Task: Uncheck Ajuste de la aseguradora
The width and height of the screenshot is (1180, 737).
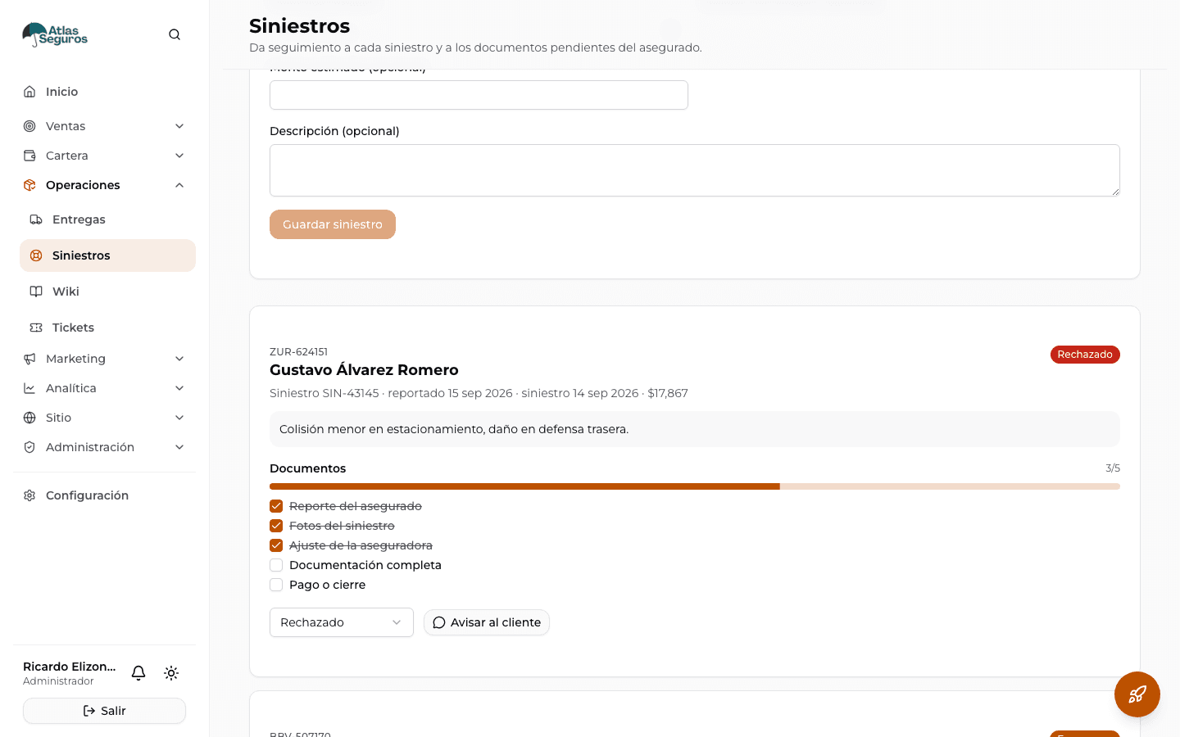Action: (276, 545)
